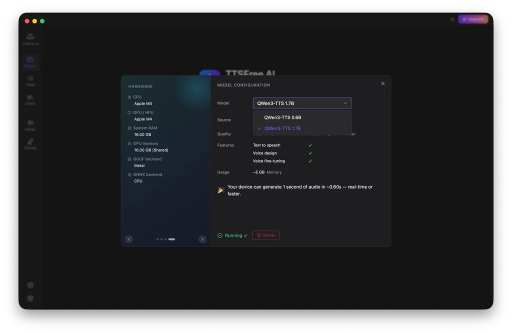Click the "16.00 GB" System RAM value
Image resolution: width=512 pixels, height=334 pixels.
tap(142, 135)
